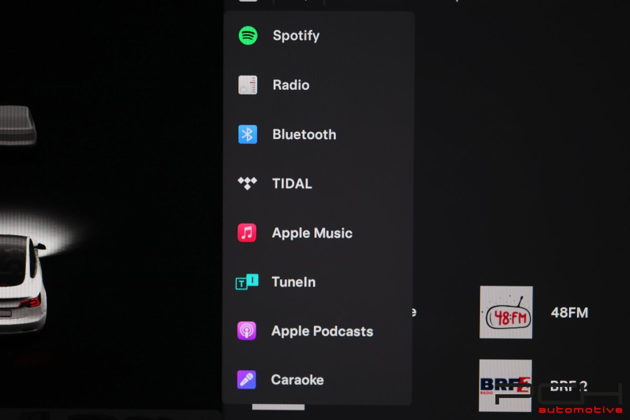
Task: Click the TuneIn logo icon
Action: 247,282
